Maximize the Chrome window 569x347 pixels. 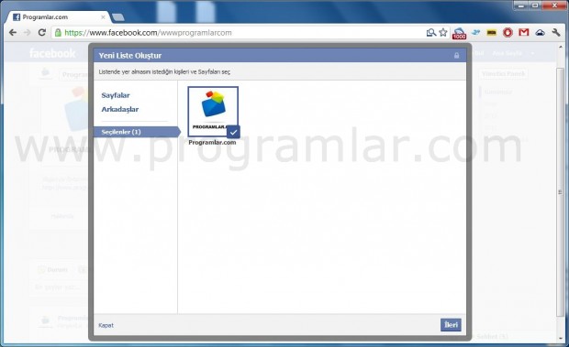pos(535,5)
